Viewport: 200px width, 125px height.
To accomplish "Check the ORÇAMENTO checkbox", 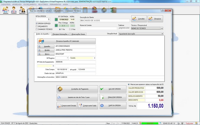I will click(36, 26).
